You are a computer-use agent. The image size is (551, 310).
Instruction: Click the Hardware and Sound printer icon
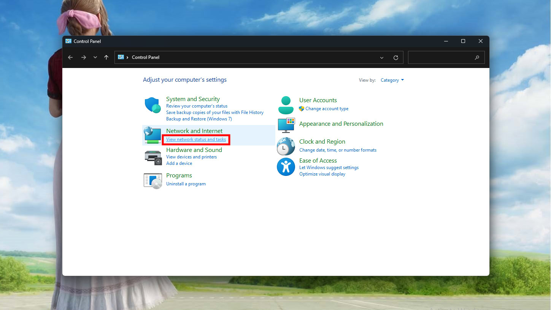153,157
